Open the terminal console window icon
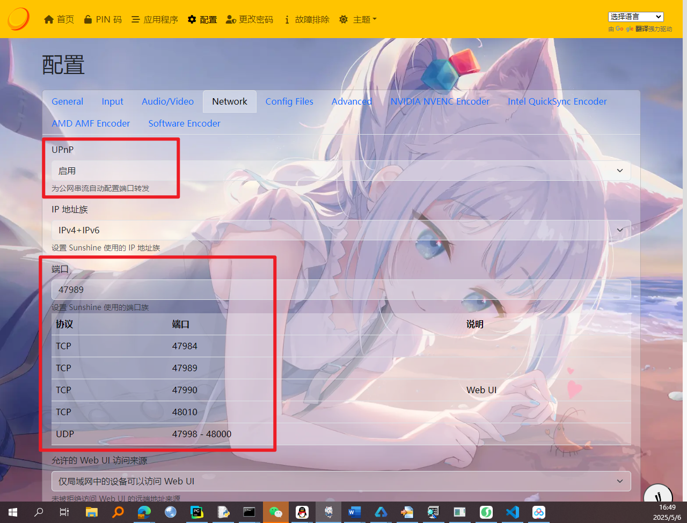This screenshot has height=523, width=687. coord(249,512)
